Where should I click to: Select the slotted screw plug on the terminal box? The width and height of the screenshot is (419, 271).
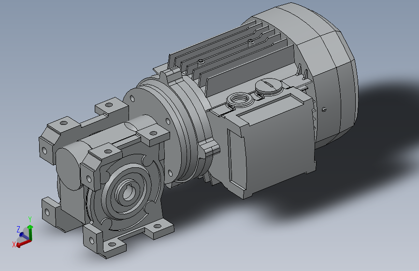tap(269, 86)
